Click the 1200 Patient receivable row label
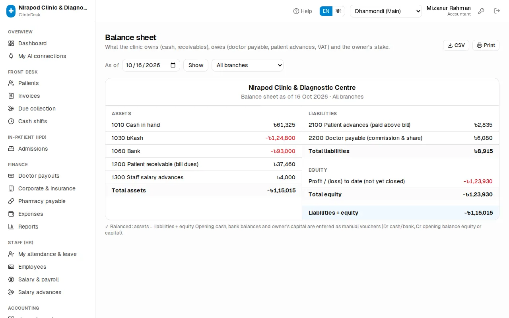 click(155, 164)
